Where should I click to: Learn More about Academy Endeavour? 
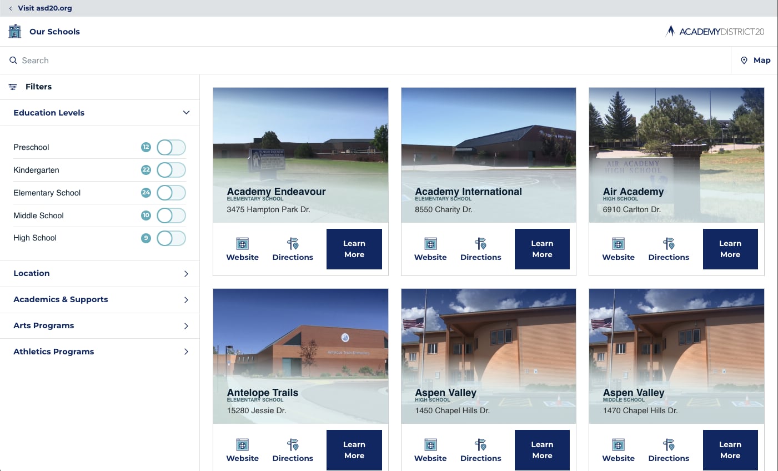(354, 249)
